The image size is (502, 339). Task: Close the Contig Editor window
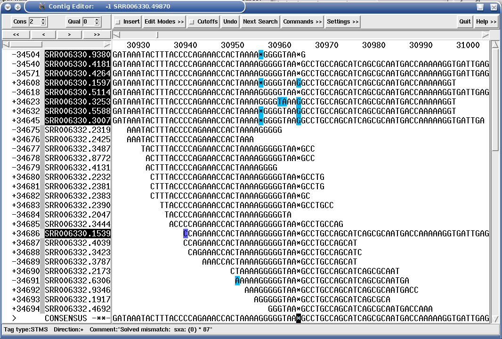click(x=494, y=7)
